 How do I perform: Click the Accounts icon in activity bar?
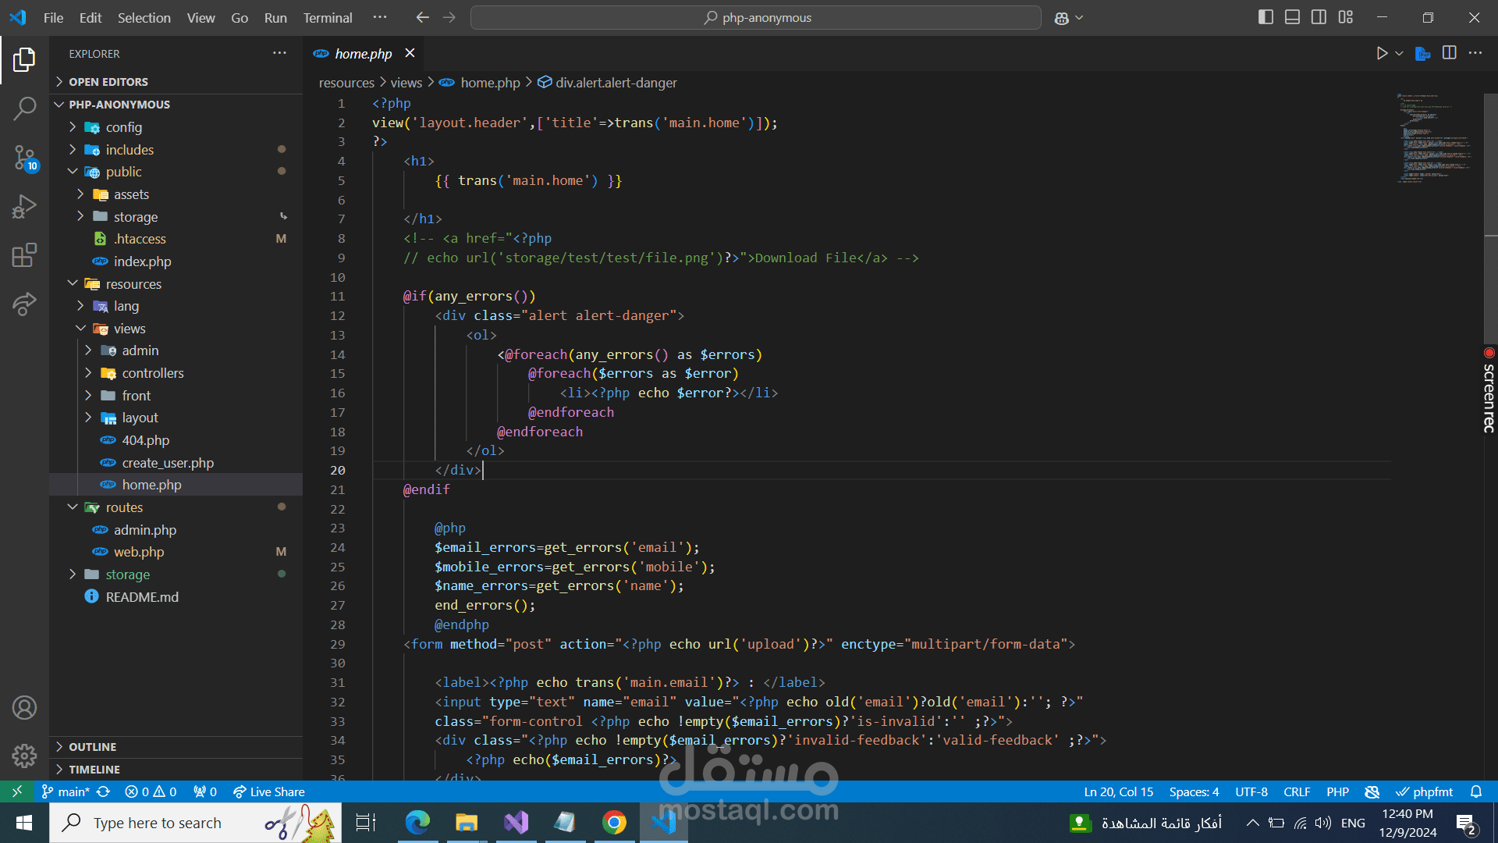coord(24,708)
